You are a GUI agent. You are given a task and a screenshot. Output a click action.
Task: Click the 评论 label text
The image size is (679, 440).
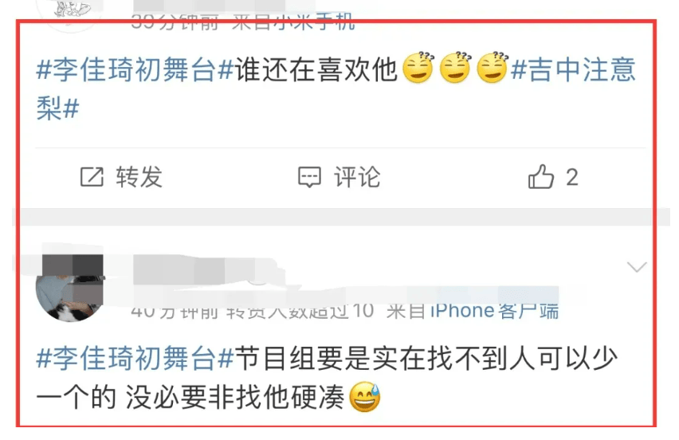[357, 177]
